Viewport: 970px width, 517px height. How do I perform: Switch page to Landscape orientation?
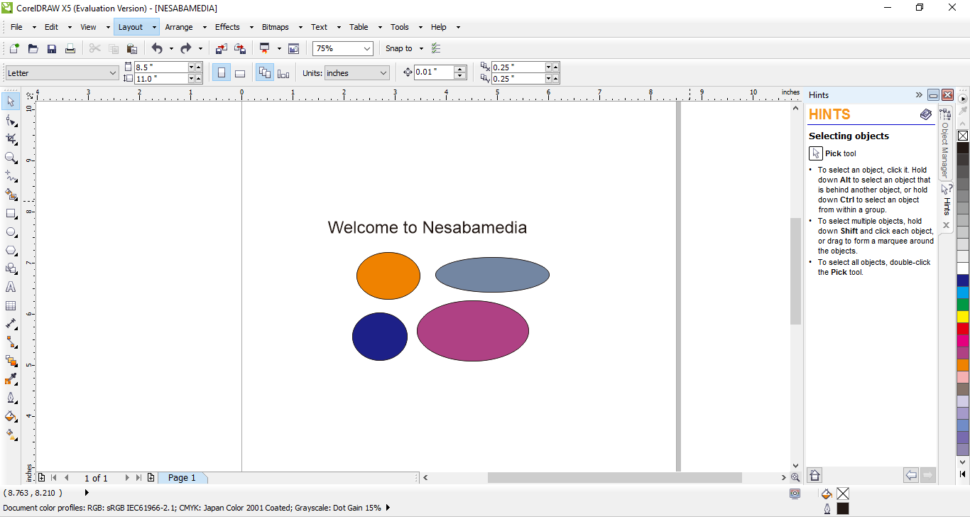coord(240,73)
